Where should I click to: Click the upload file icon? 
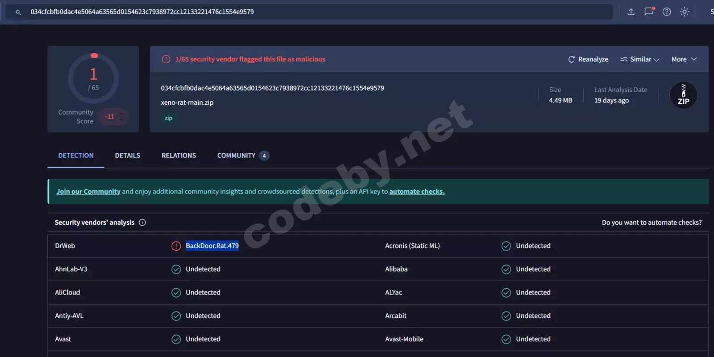click(631, 12)
